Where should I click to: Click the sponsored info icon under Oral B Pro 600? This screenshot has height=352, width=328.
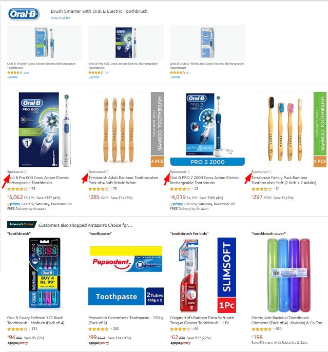pos(26,172)
